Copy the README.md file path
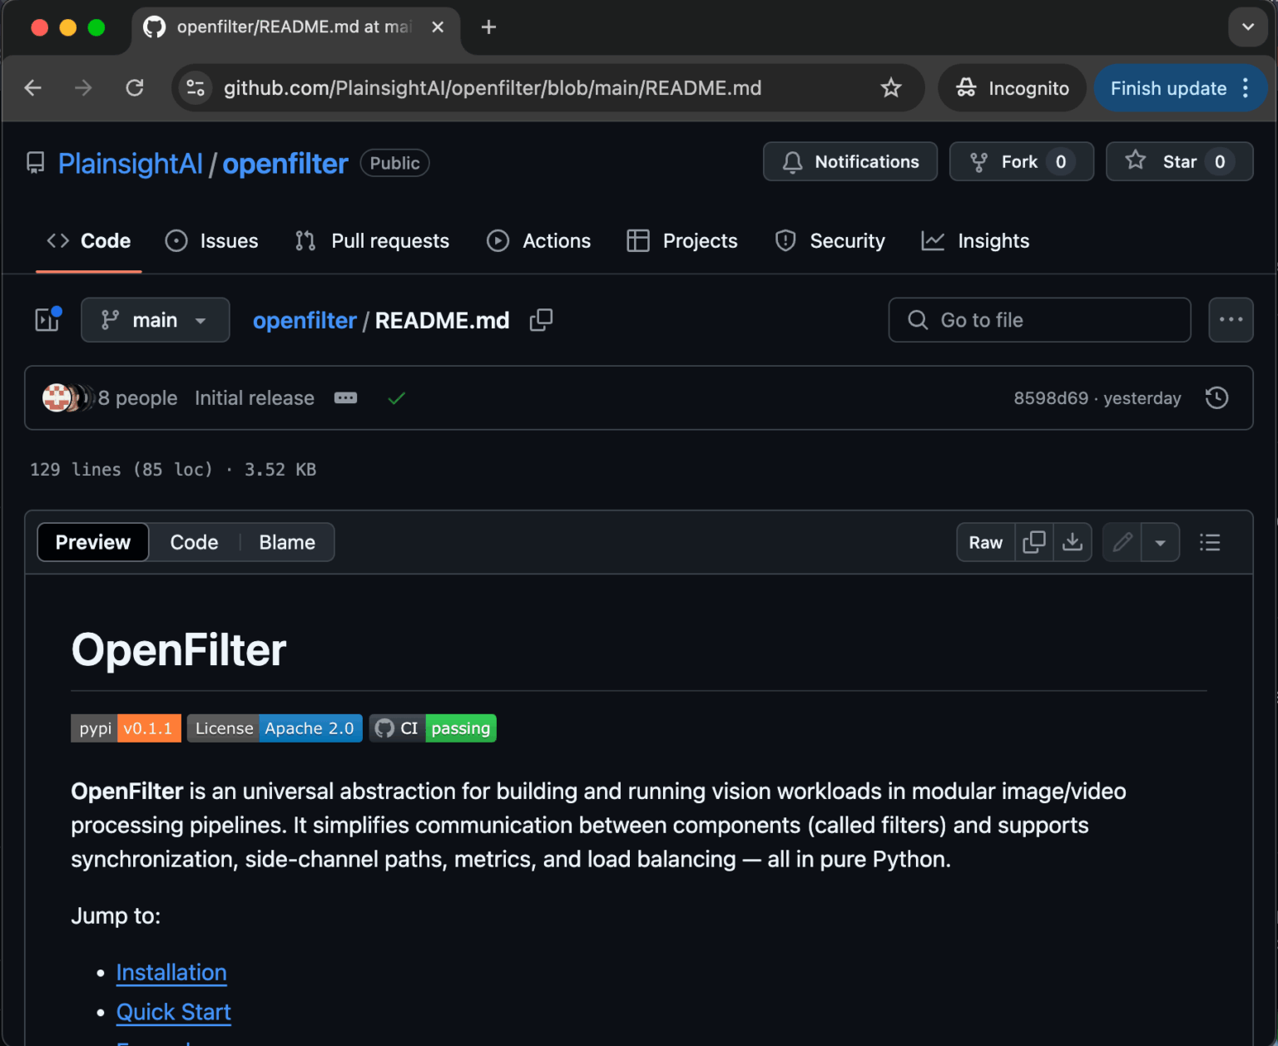Viewport: 1278px width, 1046px height. click(541, 320)
